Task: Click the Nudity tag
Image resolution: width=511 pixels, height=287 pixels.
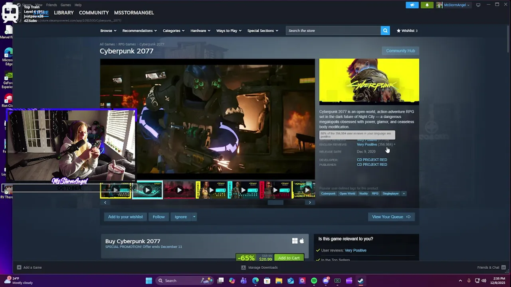Action: (x=363, y=193)
